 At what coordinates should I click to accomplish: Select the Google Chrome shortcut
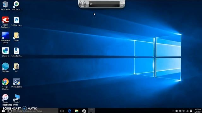5,84
